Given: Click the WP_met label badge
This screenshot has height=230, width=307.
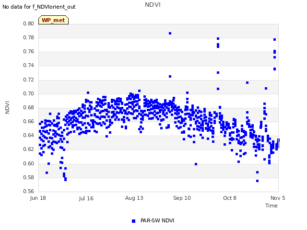Looking at the screenshot, I should (53, 20).
